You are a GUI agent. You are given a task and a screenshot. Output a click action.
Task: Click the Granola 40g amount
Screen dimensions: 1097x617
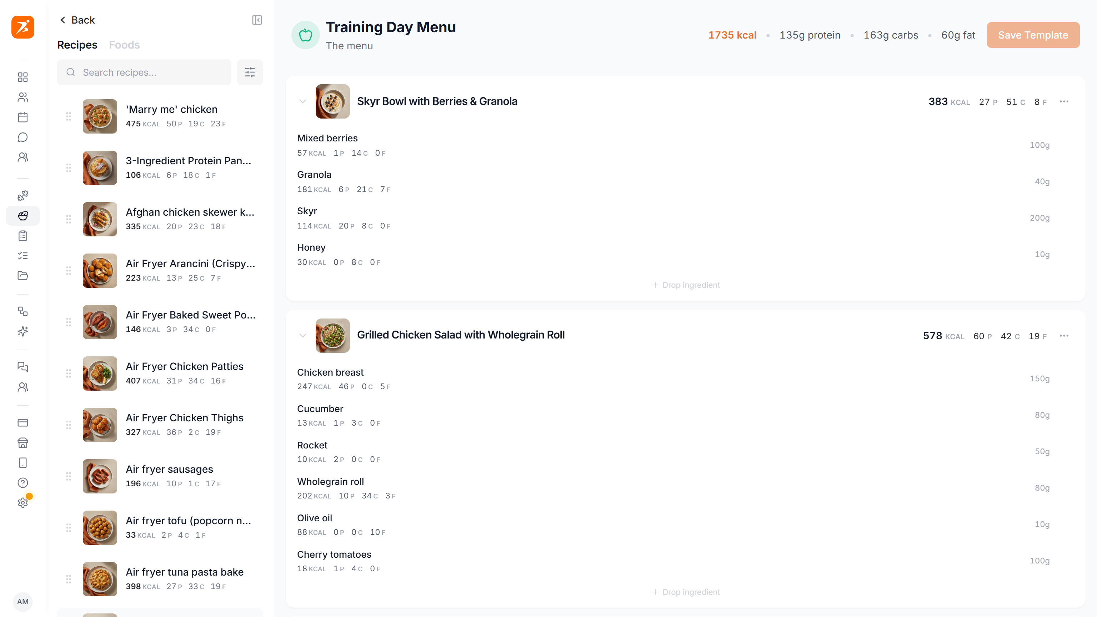[1042, 181]
